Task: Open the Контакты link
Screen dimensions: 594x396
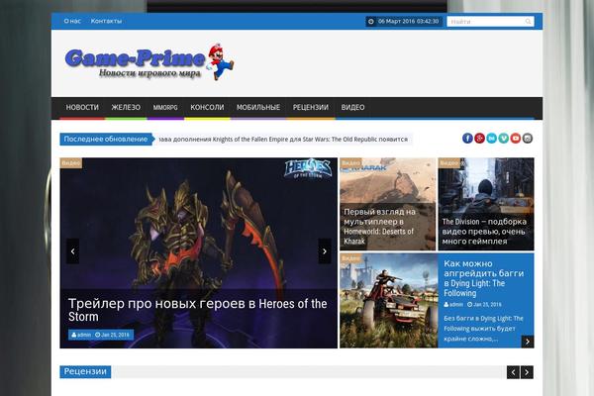Action: tap(107, 21)
